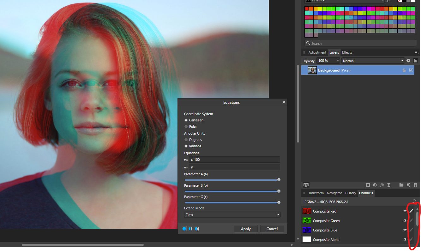421x251 pixels.
Task: Click the Cancel button
Action: (x=272, y=229)
